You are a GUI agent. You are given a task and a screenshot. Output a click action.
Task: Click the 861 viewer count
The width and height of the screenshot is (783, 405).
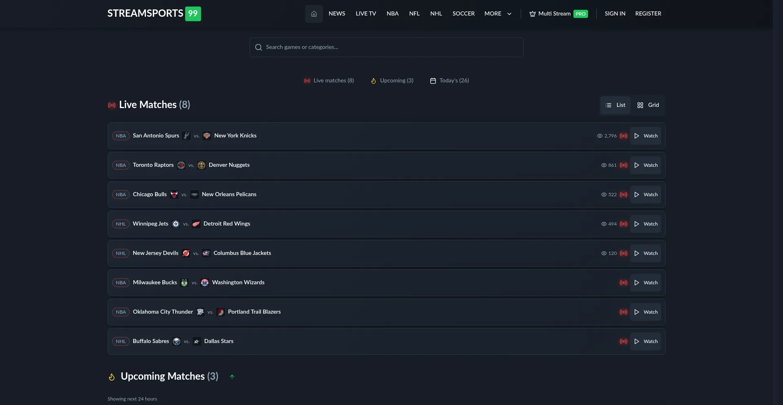(613, 165)
